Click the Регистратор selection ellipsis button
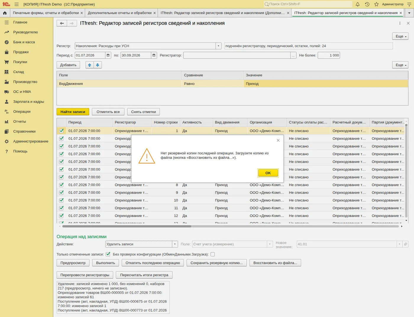 [x=293, y=55]
